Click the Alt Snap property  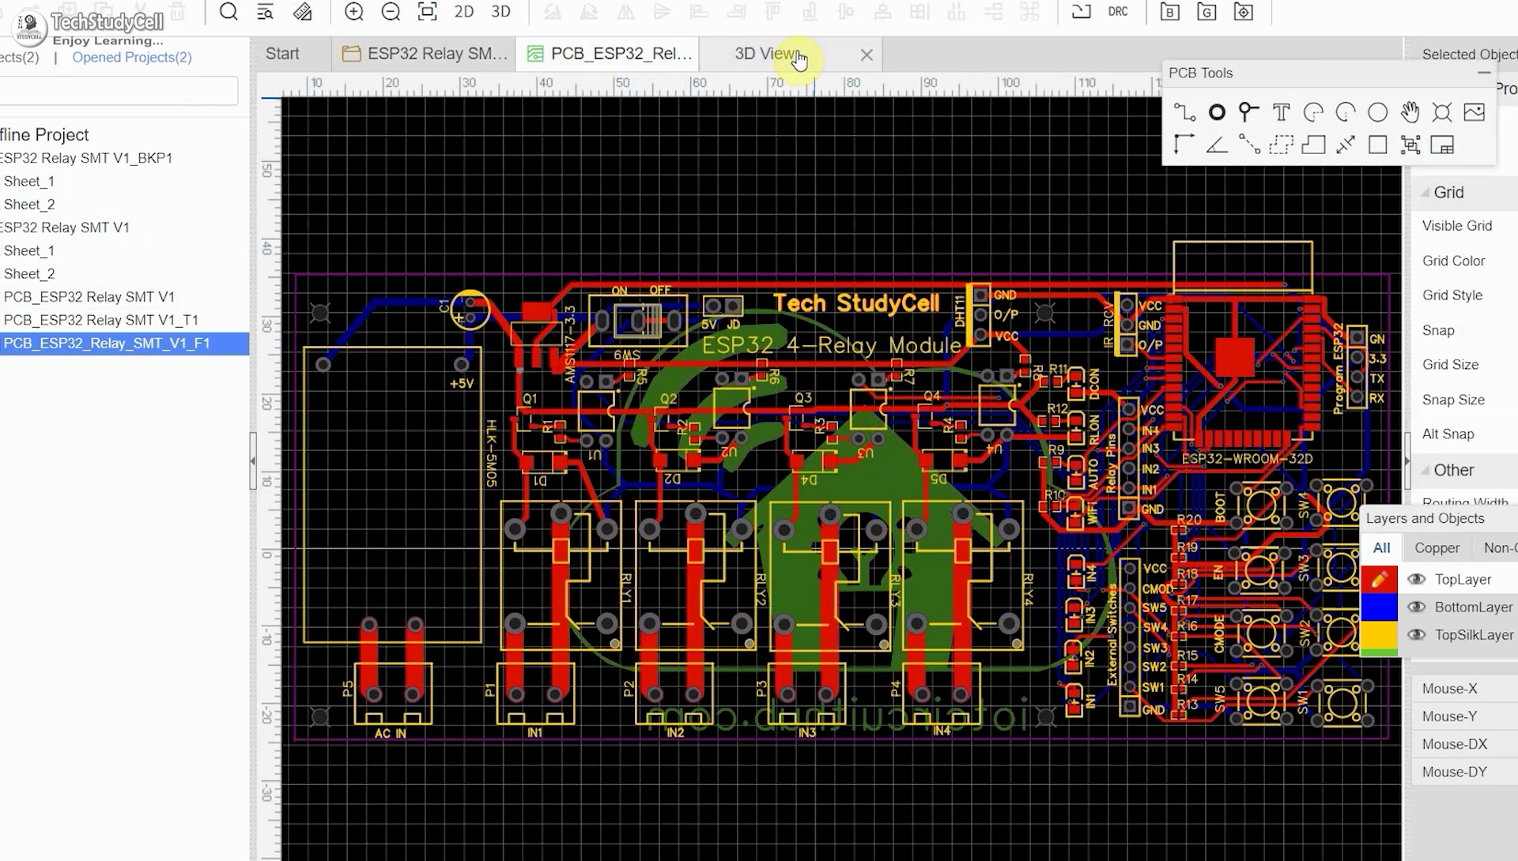[1448, 434]
